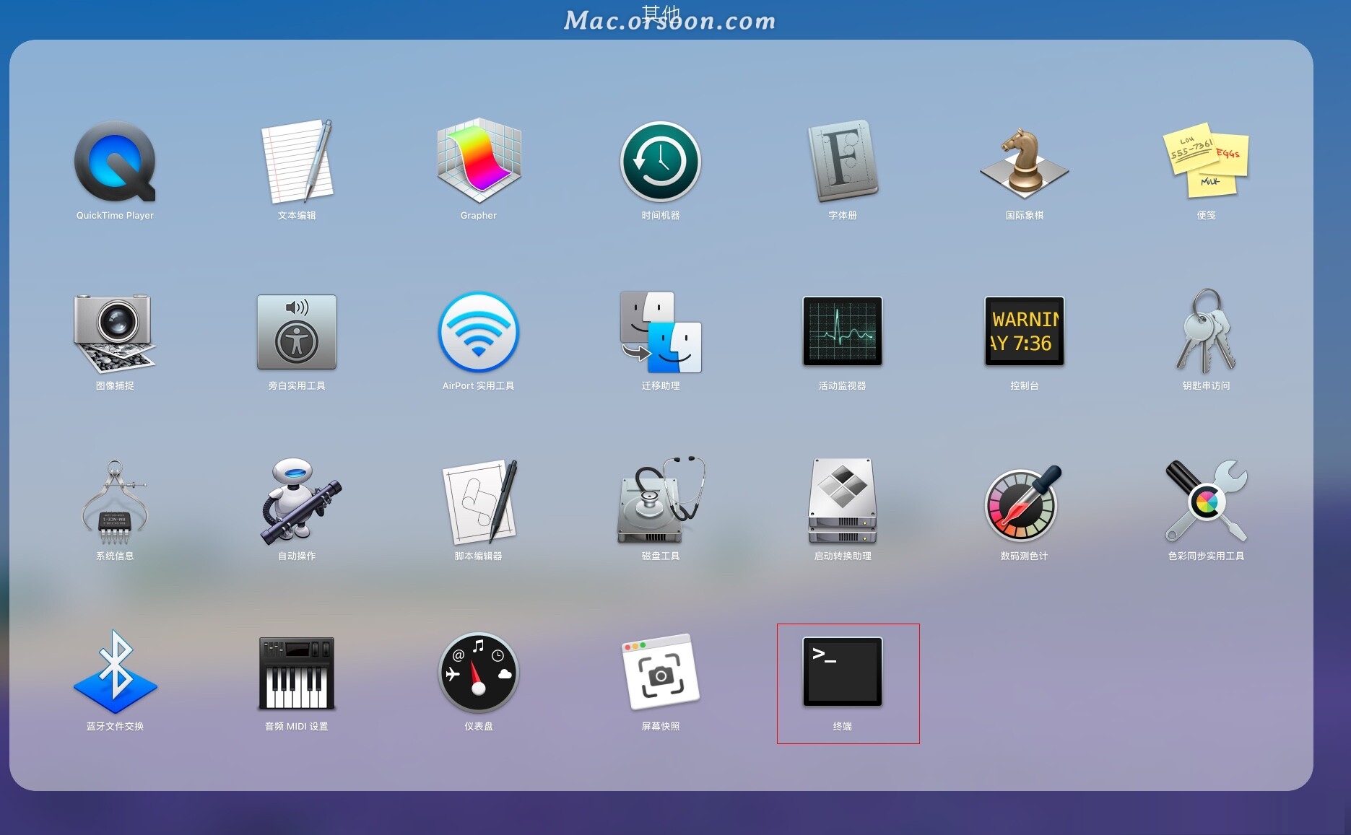Open the 字体册 Font Book icon

click(843, 162)
